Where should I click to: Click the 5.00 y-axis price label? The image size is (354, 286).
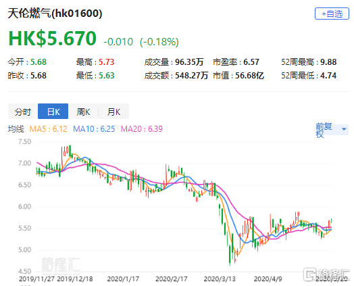coord(24,250)
